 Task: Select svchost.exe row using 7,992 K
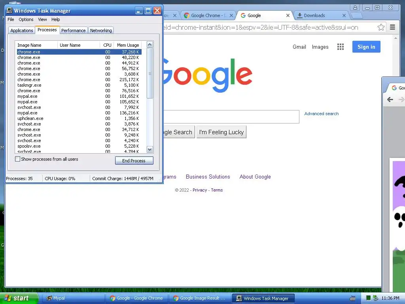pos(79,107)
